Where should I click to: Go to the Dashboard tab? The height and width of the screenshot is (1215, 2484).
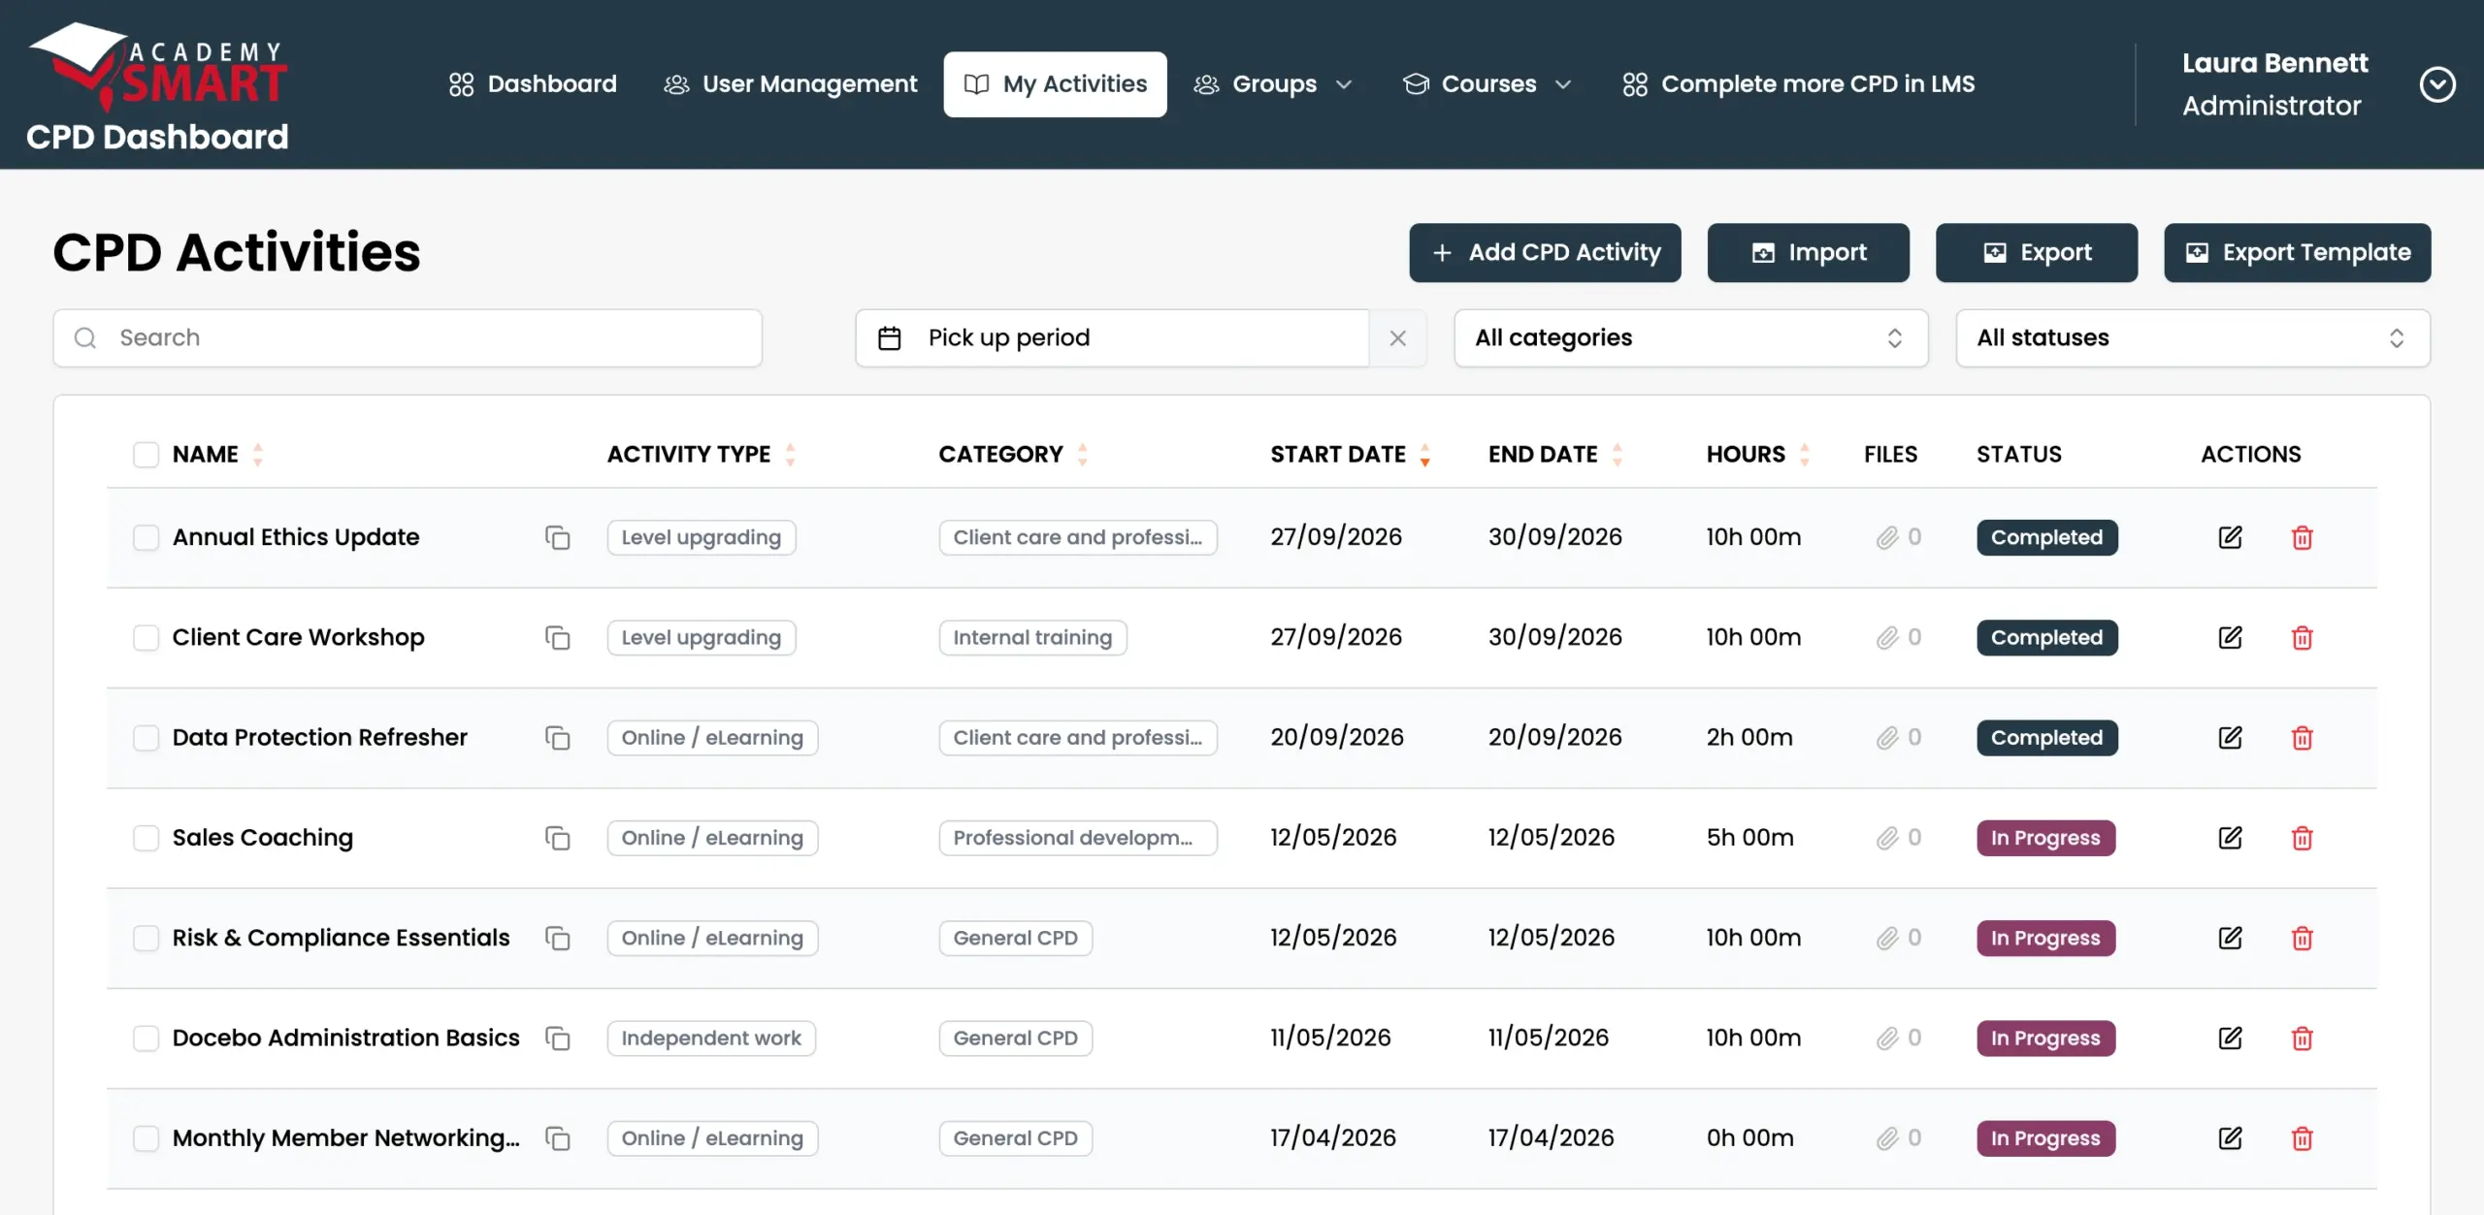(533, 84)
